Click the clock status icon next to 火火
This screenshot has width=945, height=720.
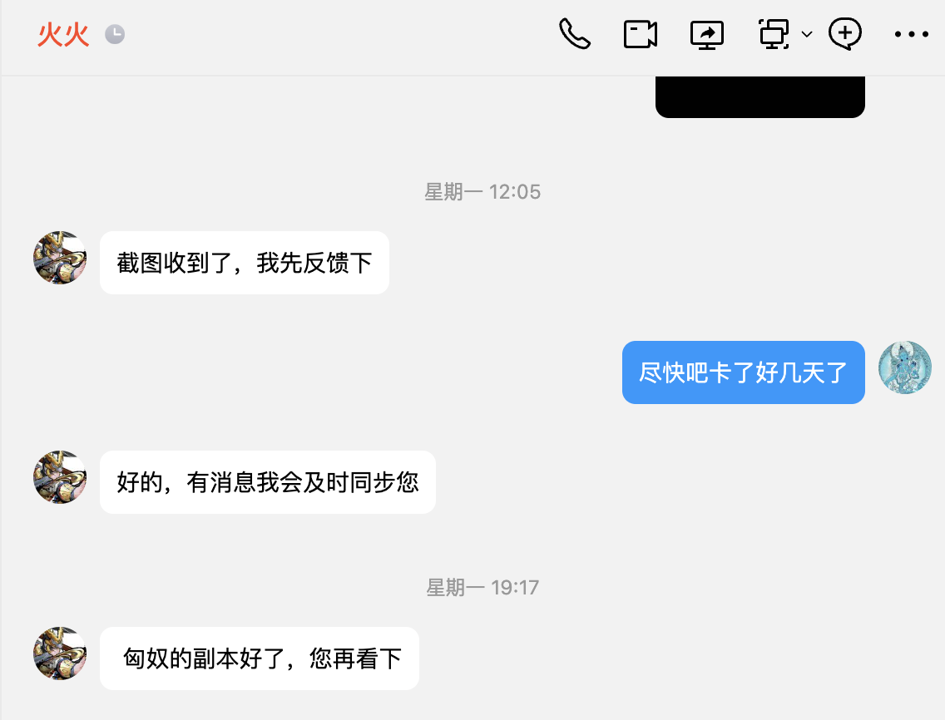[115, 34]
